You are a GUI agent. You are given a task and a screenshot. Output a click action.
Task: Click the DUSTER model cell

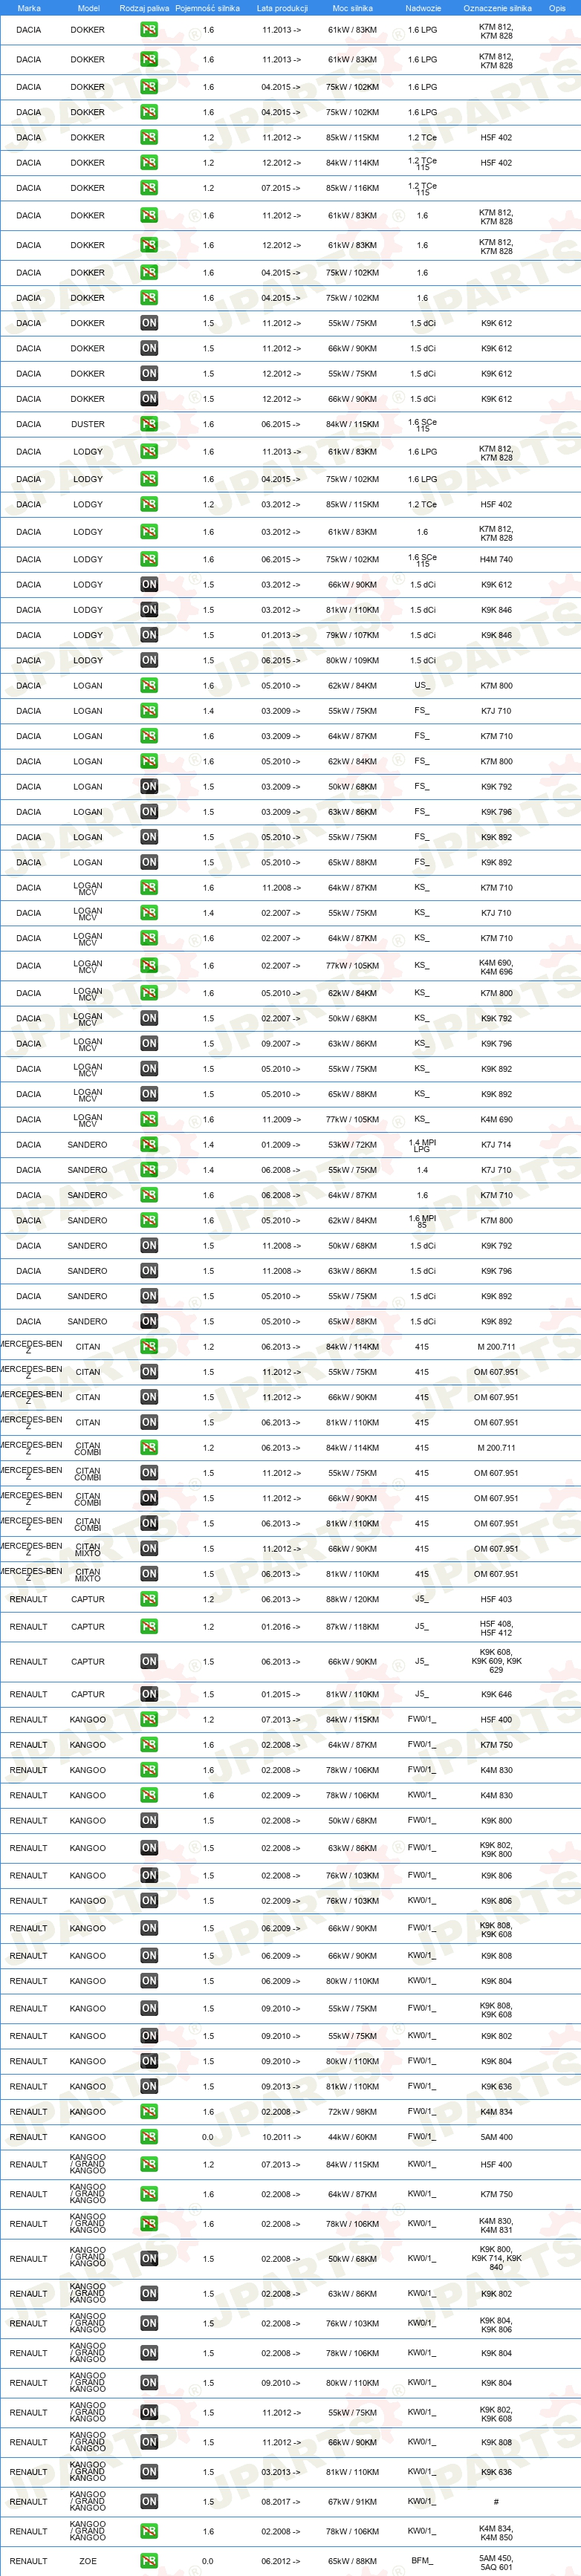[88, 424]
